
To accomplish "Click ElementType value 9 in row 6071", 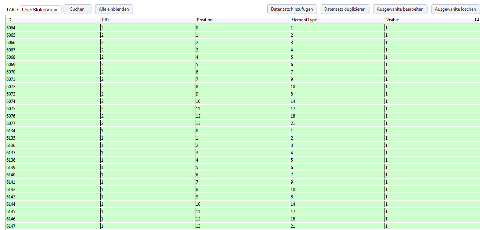I will tap(292, 79).
